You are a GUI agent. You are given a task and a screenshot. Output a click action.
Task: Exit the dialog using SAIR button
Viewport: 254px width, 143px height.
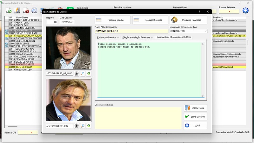(196, 126)
